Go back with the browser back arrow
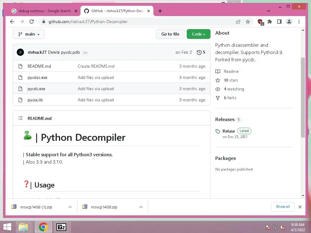 pos(12,22)
